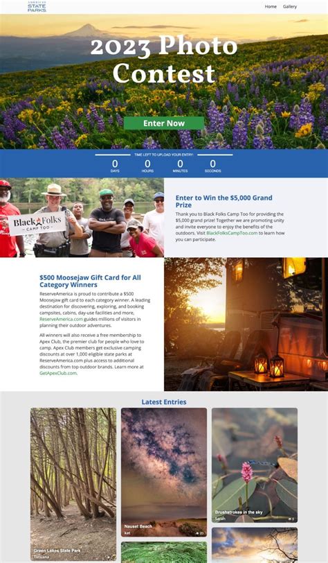Follow the BlackFolksCampToo.com link
This screenshot has height=563, width=328.
232,233
